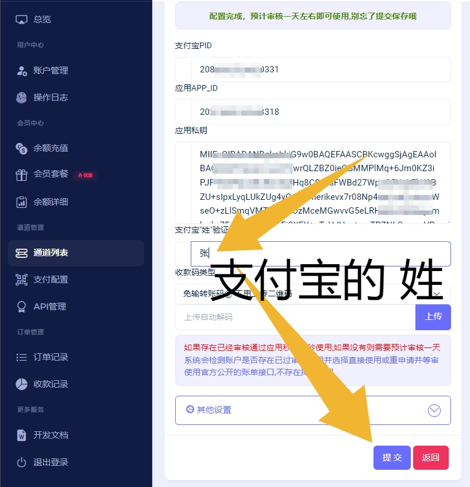The image size is (470, 487).
Task: Open 余额充值 menu item
Action: [51, 148]
